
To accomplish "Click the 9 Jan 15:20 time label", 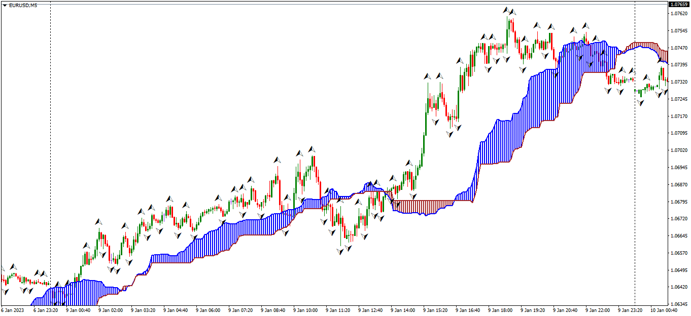I will pos(435,310).
